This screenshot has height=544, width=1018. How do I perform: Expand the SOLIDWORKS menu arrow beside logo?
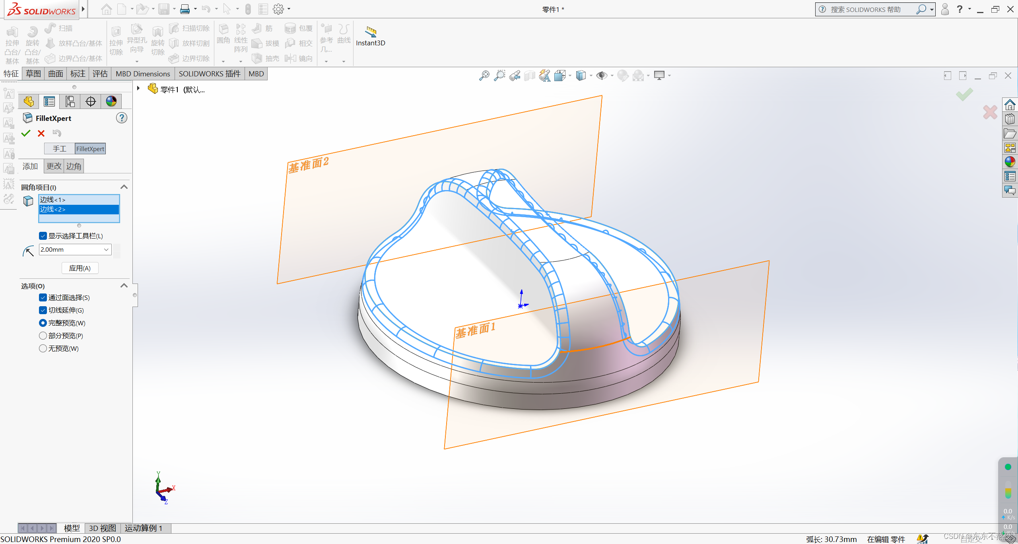(x=83, y=9)
